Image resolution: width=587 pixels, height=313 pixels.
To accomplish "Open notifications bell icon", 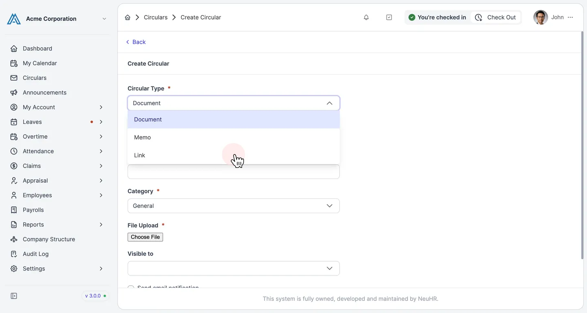I will 366,18.
